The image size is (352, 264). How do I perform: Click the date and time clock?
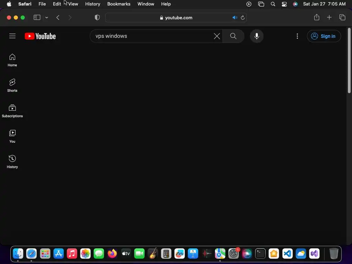point(324,4)
